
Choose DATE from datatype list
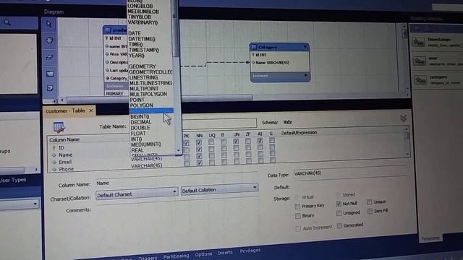135,33
